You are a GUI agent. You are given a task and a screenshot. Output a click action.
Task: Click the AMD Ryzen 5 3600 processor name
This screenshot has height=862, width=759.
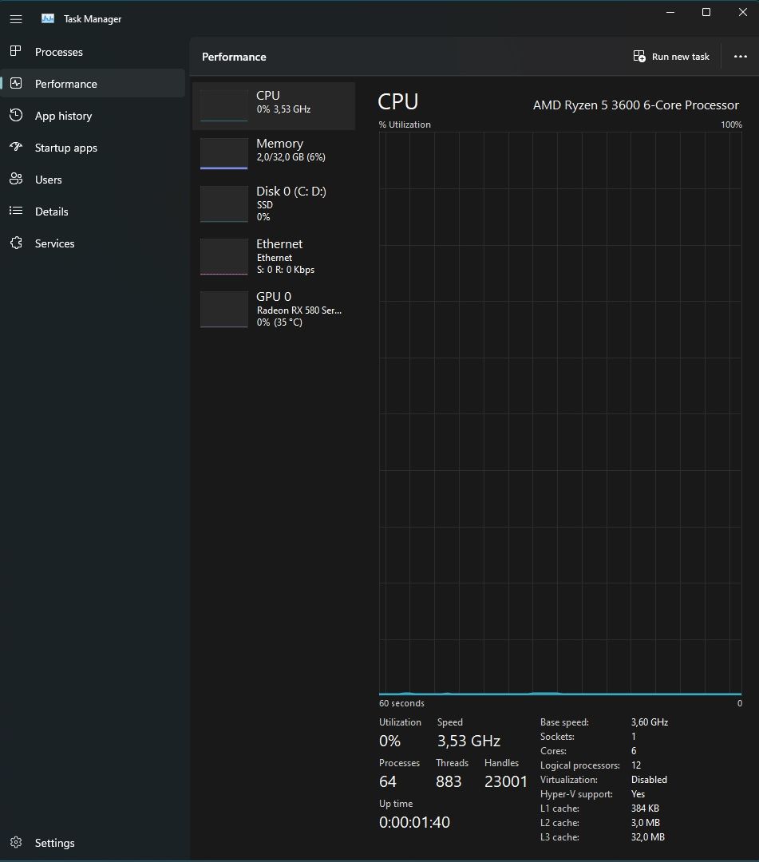tap(636, 105)
